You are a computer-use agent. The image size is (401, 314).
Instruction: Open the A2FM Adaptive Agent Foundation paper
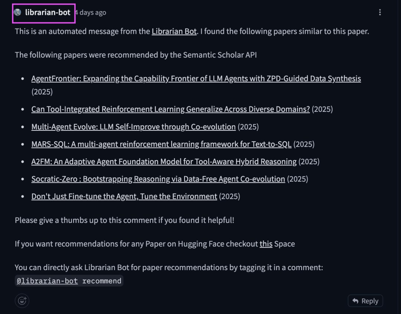pyautogui.click(x=164, y=162)
